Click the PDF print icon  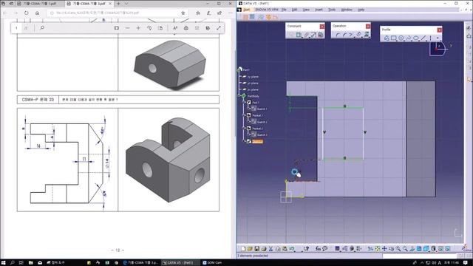coord(186,28)
